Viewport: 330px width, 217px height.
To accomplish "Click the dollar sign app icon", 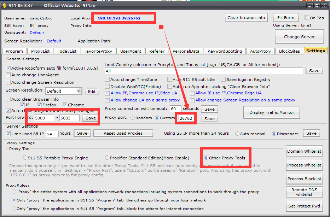I will pyautogui.click(x=4, y=5).
